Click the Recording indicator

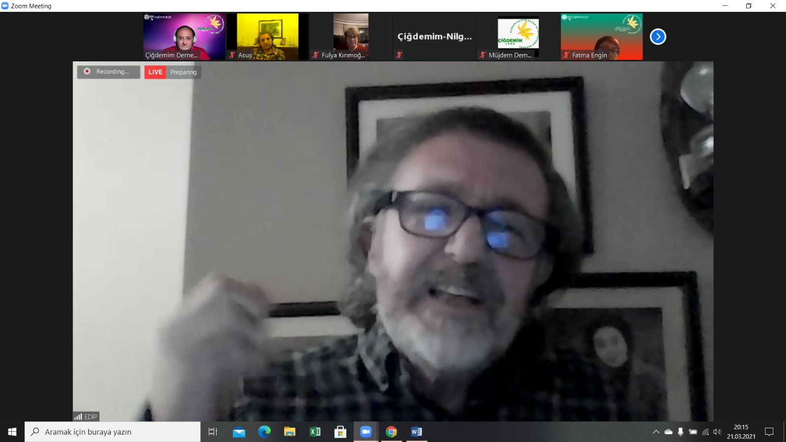[109, 72]
